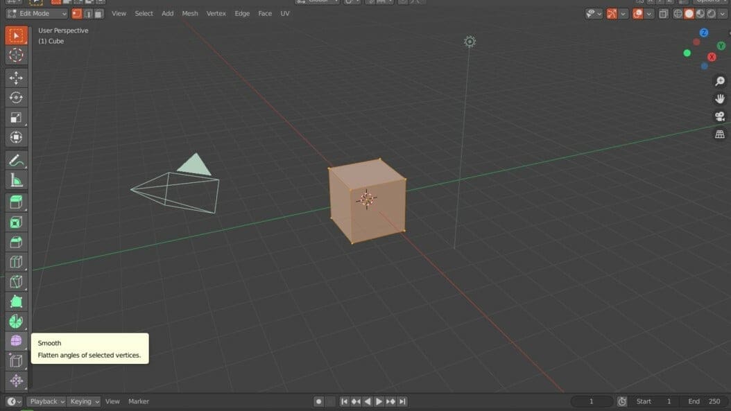Toggle auto keying record button
The image size is (731, 411).
click(x=318, y=401)
